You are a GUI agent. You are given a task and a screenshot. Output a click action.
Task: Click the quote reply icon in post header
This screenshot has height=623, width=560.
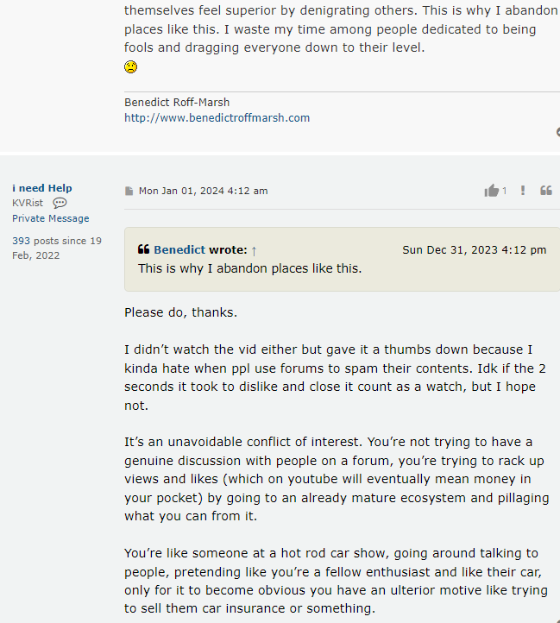546,191
